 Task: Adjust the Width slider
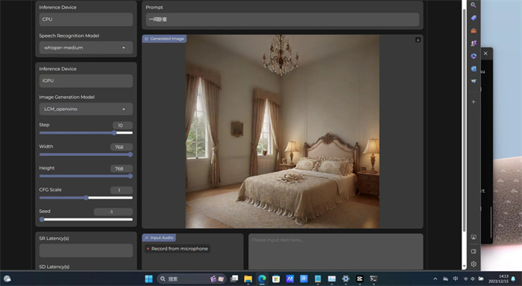(86, 154)
